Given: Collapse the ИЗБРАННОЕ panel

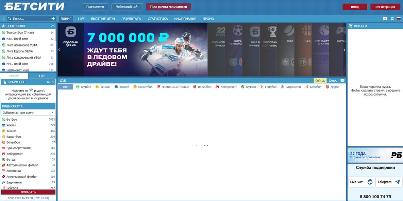Looking at the screenshot, I should [x=52, y=82].
